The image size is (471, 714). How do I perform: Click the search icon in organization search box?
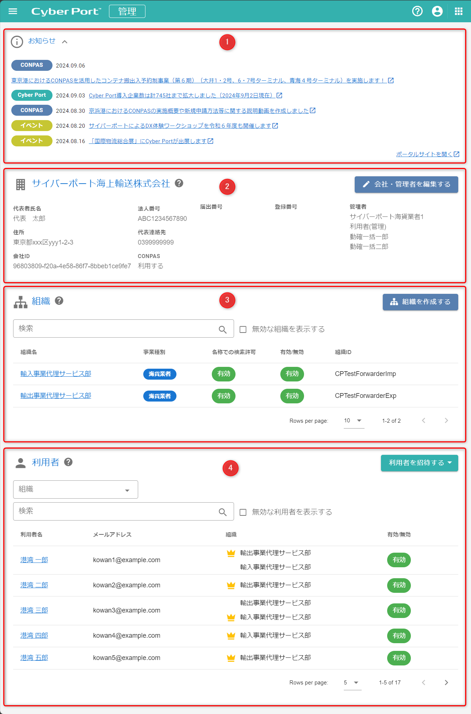[x=222, y=329]
